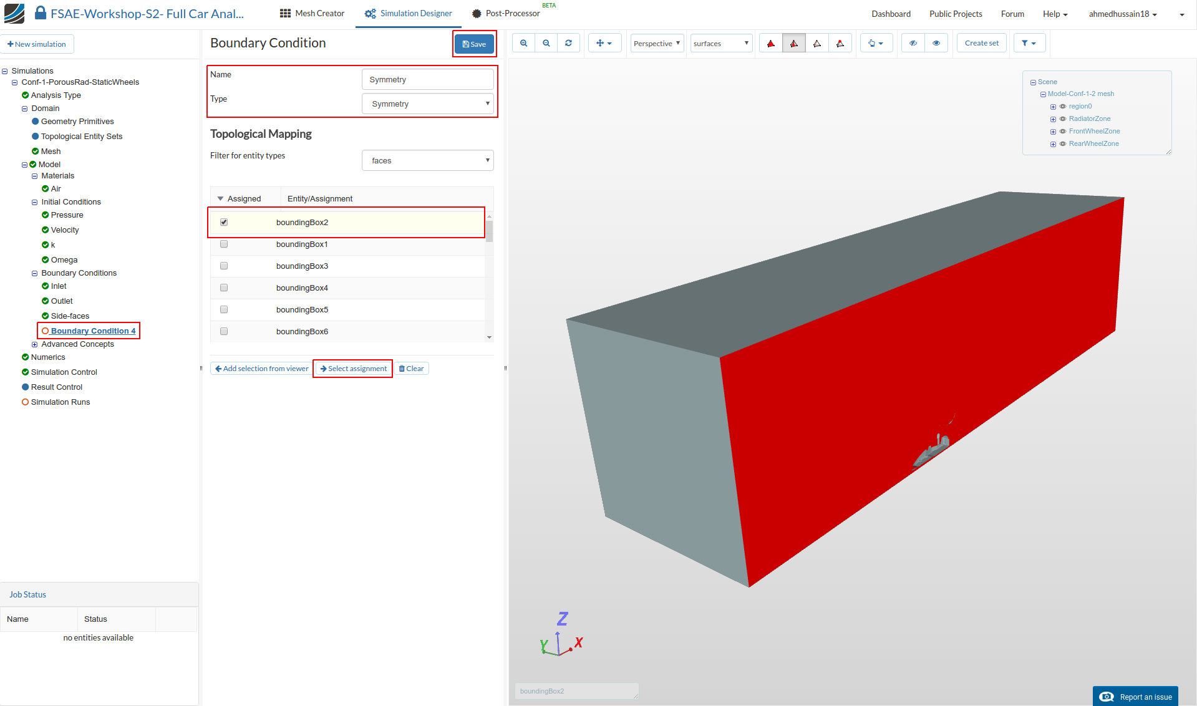Click the show all eye icon

point(936,43)
